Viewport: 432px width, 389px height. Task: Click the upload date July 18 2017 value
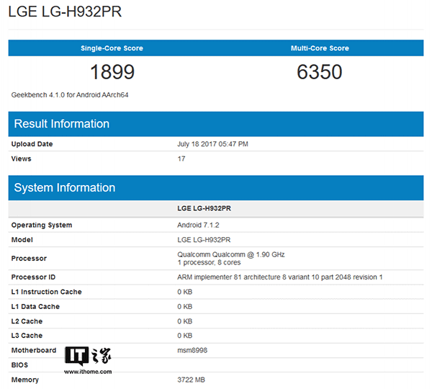pos(212,144)
